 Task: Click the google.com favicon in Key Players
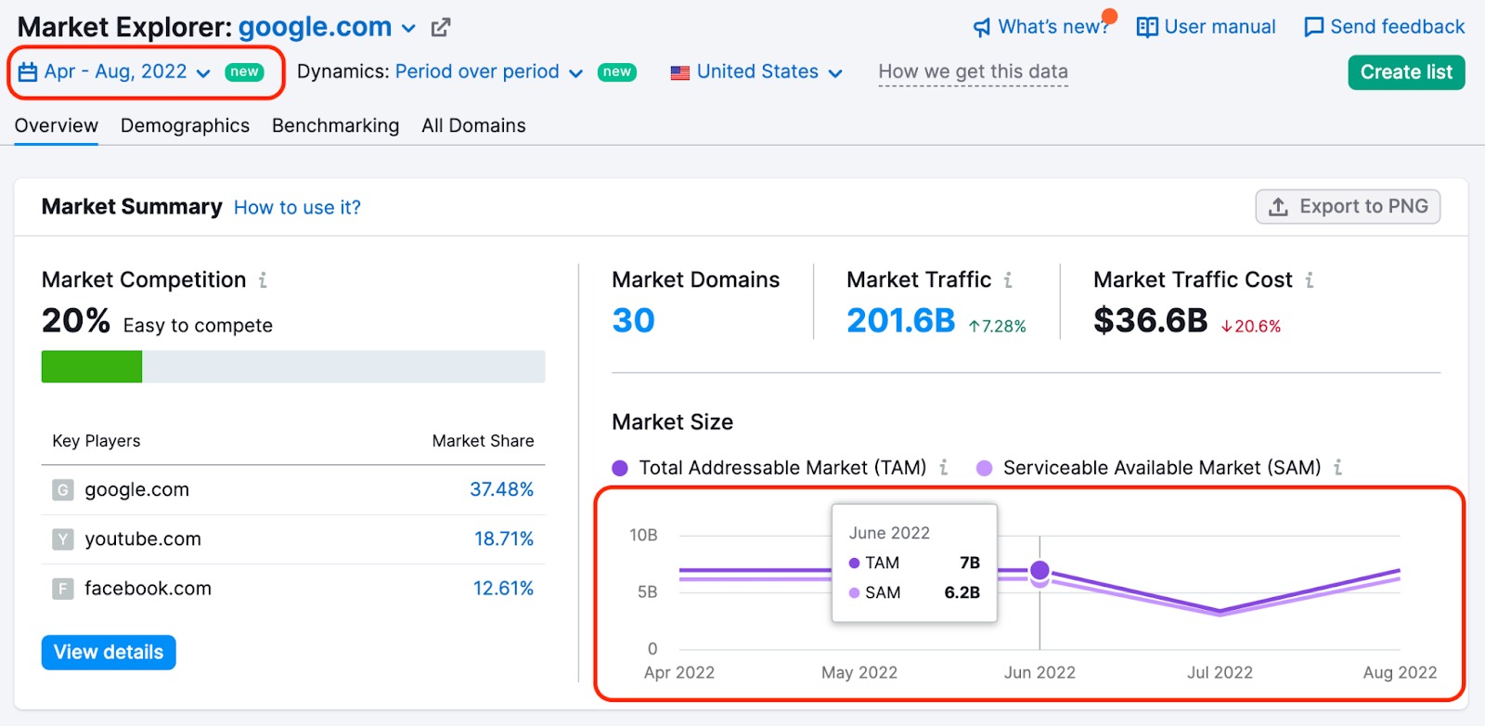click(x=63, y=489)
